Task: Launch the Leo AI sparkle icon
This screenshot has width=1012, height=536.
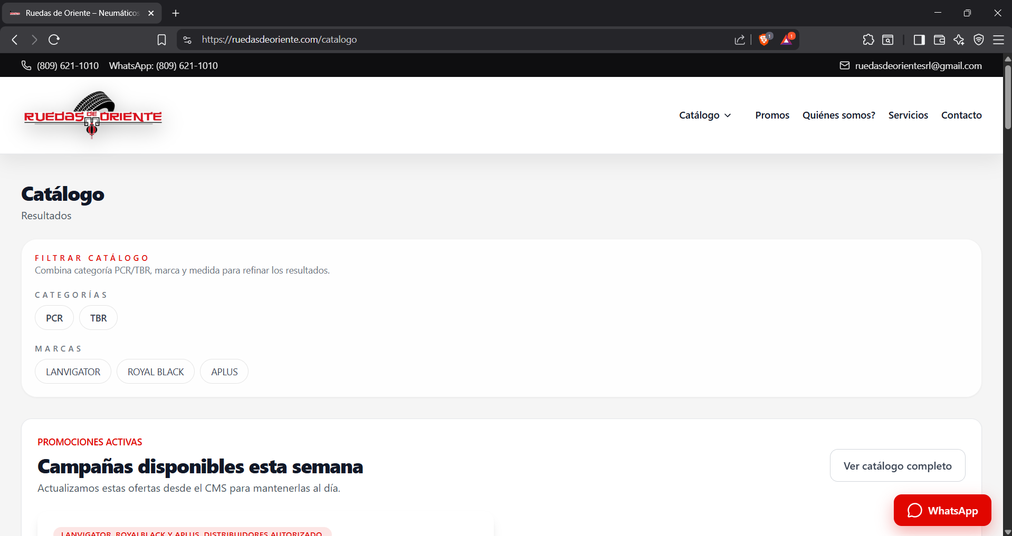Action: [x=959, y=40]
